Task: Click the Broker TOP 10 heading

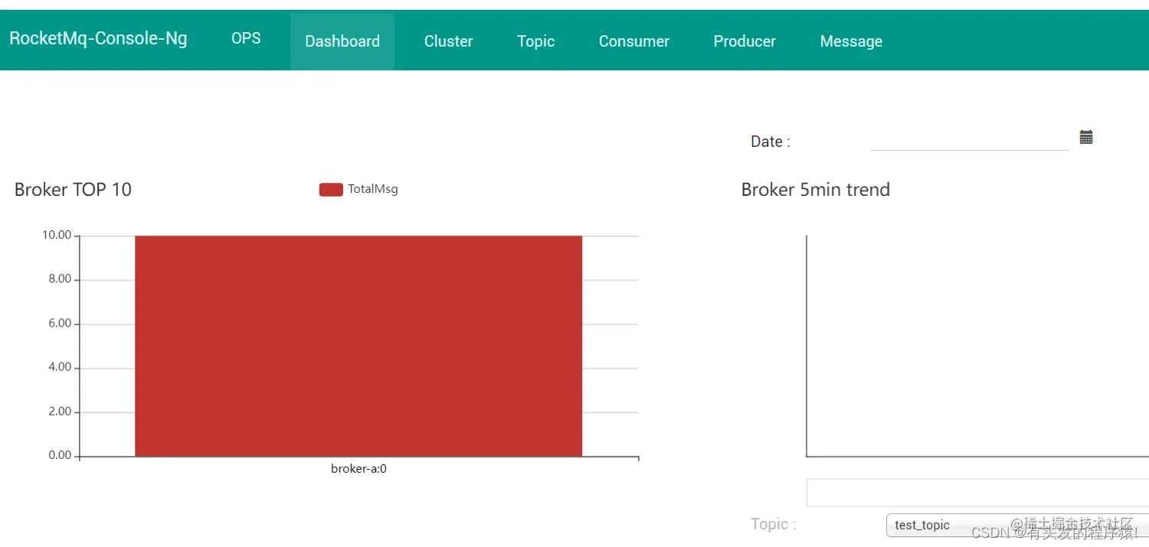Action: tap(73, 190)
